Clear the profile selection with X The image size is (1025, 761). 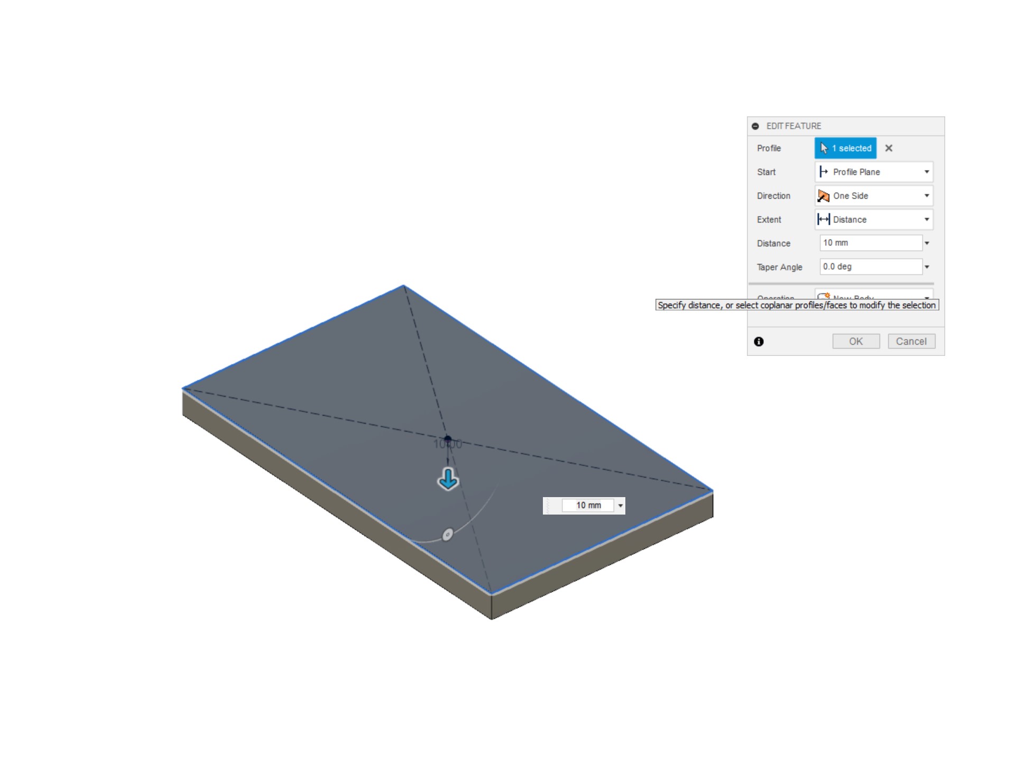tap(889, 148)
